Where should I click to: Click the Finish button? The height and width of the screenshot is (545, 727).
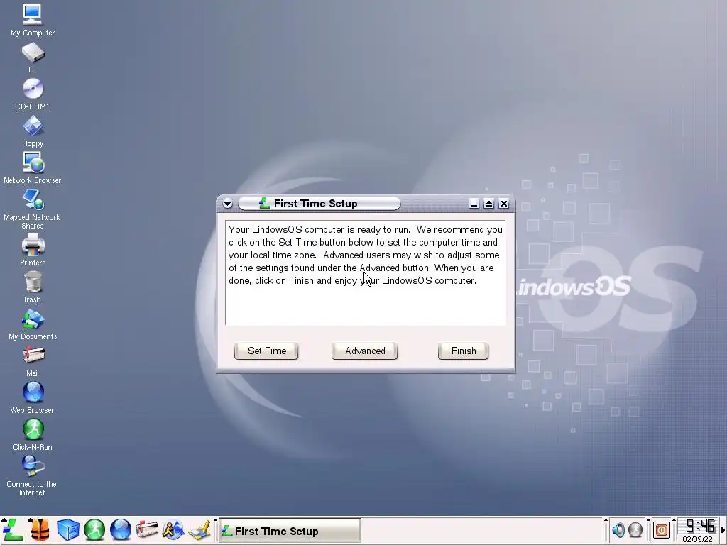pyautogui.click(x=464, y=351)
